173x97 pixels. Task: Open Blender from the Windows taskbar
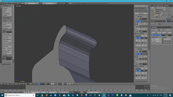104,95
